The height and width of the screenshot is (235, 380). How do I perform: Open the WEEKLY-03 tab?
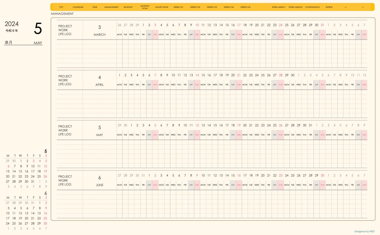tap(212, 7)
